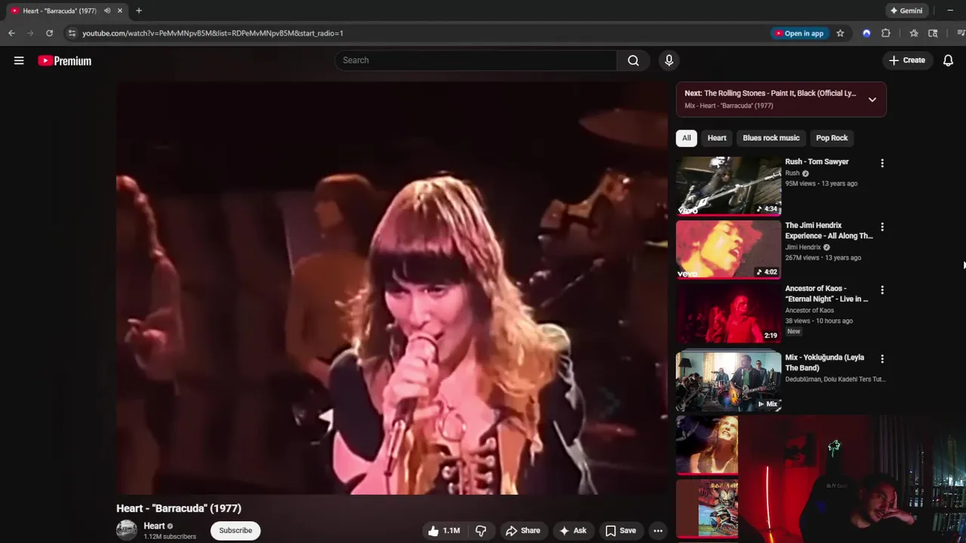The image size is (966, 543).
Task: Open browser extensions puzzle icon
Action: click(x=886, y=33)
